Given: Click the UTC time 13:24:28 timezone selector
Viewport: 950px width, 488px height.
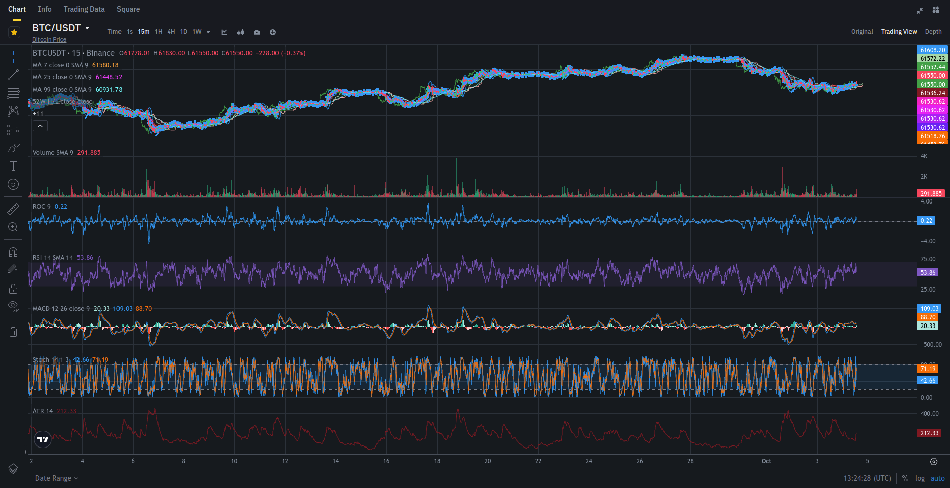Looking at the screenshot, I should pos(867,478).
